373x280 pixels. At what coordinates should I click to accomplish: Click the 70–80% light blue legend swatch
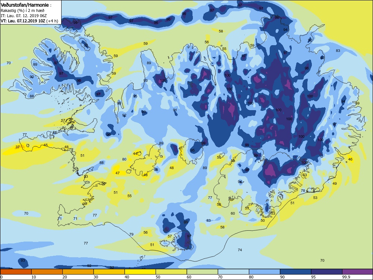[x=233, y=272]
